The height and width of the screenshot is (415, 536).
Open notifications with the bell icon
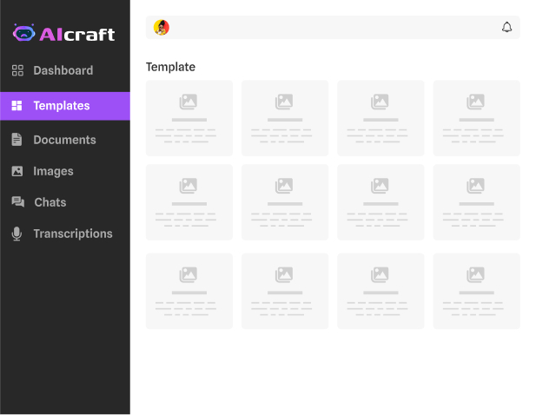[x=506, y=28]
